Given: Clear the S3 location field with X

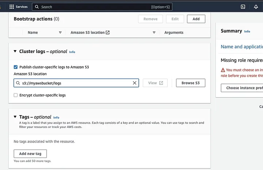Looking at the screenshot, I should point(134,83).
